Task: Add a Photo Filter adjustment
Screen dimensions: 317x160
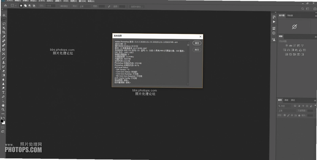Action: (x=296, y=50)
